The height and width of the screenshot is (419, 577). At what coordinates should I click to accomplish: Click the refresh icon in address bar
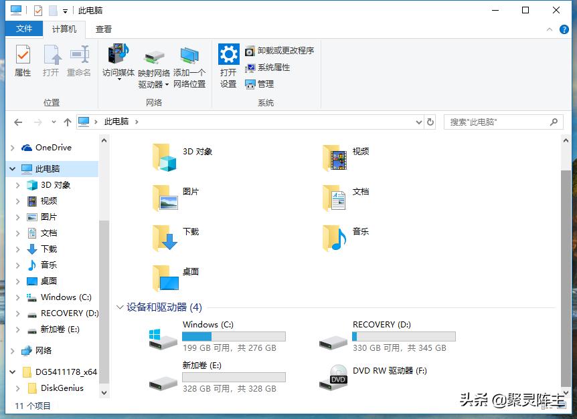[430, 122]
